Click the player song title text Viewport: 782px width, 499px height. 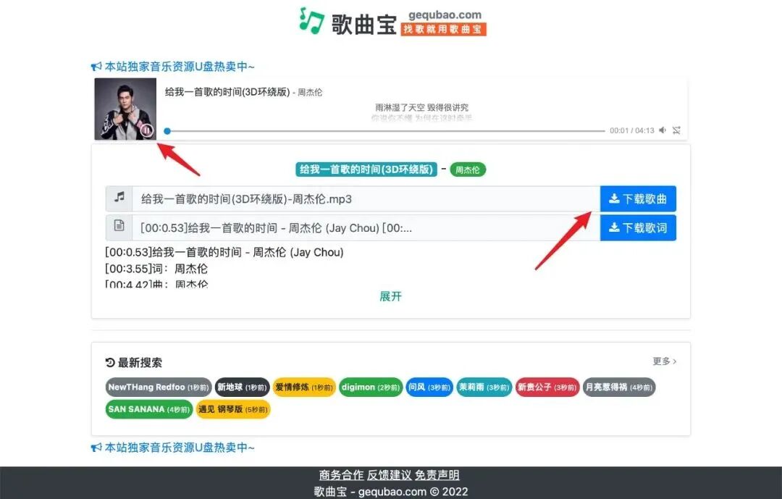click(x=227, y=92)
